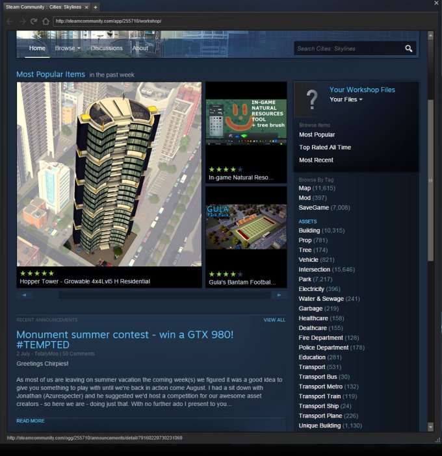Browse Top Rated All Time items
The image size is (442, 456).
click(325, 147)
